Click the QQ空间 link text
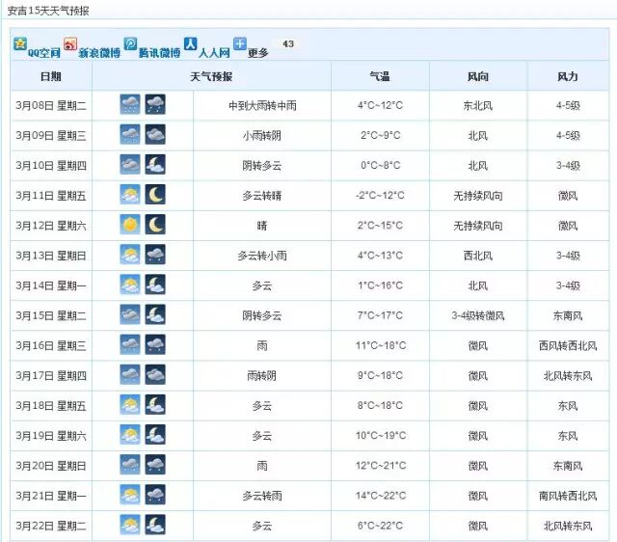Image resolution: width=617 pixels, height=542 pixels. pyautogui.click(x=44, y=53)
